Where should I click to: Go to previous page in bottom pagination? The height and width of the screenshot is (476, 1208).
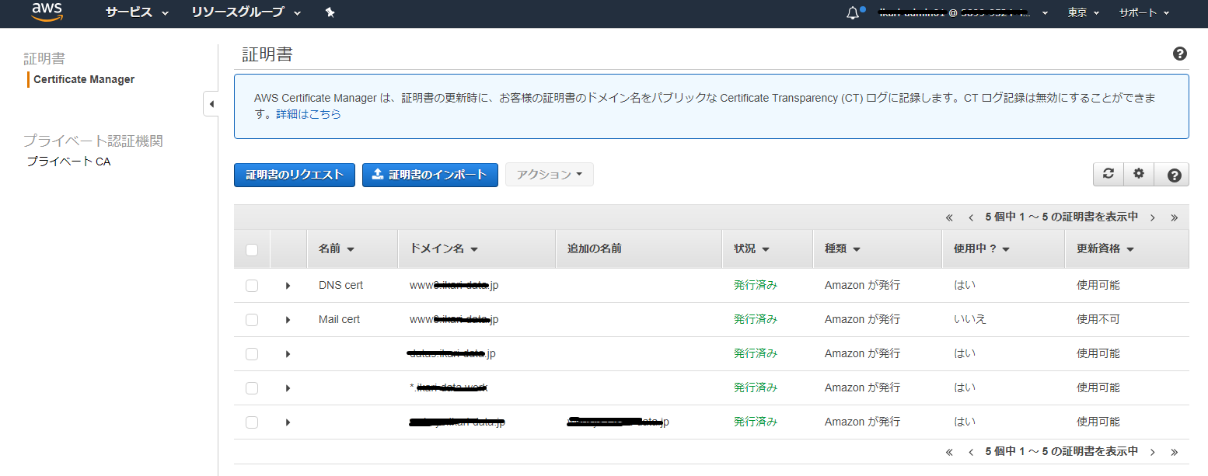pyautogui.click(x=971, y=452)
